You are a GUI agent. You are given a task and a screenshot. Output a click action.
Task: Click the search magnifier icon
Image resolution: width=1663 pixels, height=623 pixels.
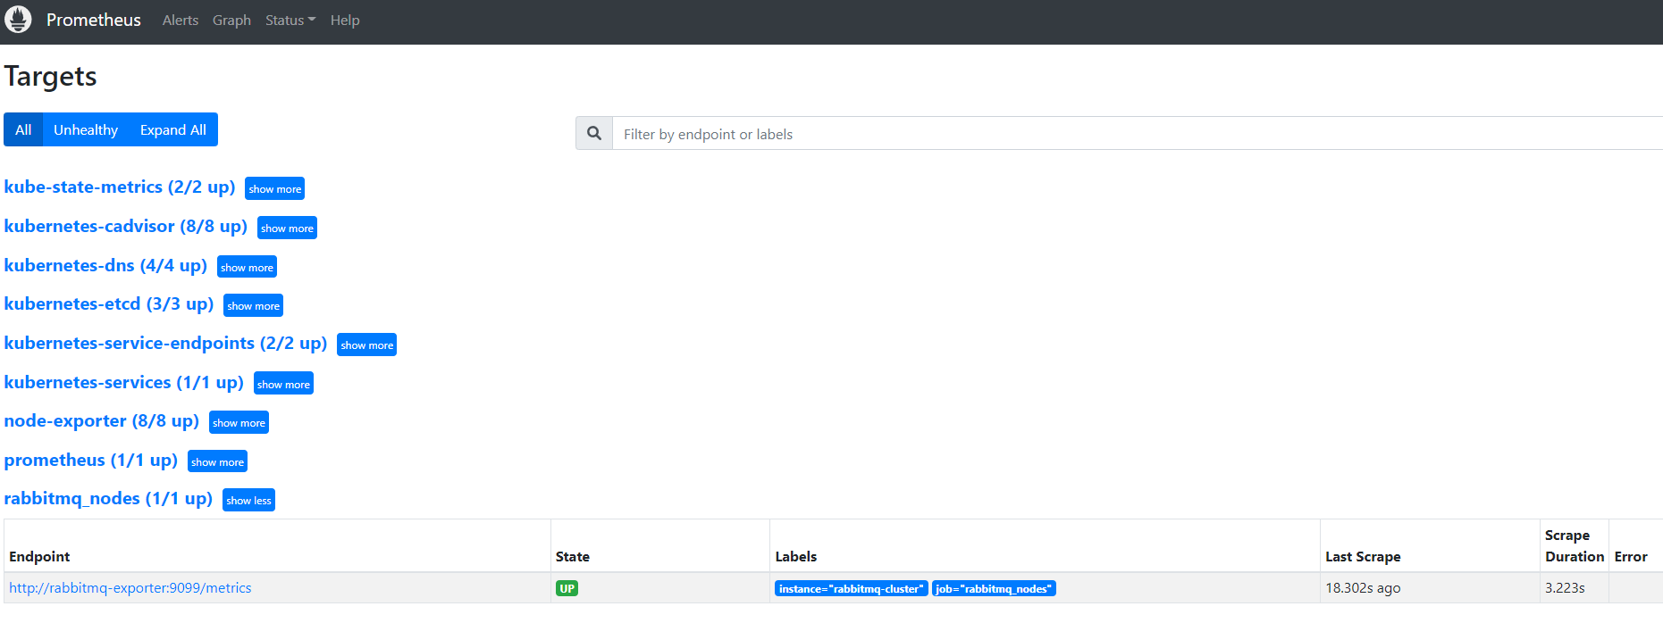tap(594, 133)
